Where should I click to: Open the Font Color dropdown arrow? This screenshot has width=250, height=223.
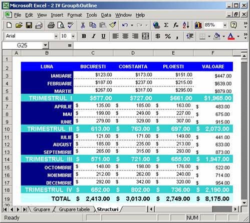coord(238,36)
